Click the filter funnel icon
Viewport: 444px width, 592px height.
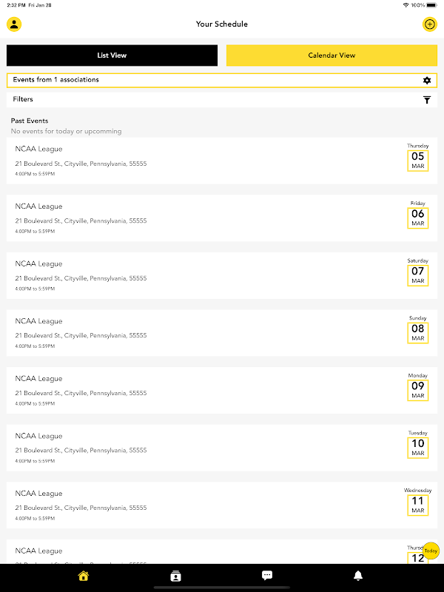click(x=427, y=100)
